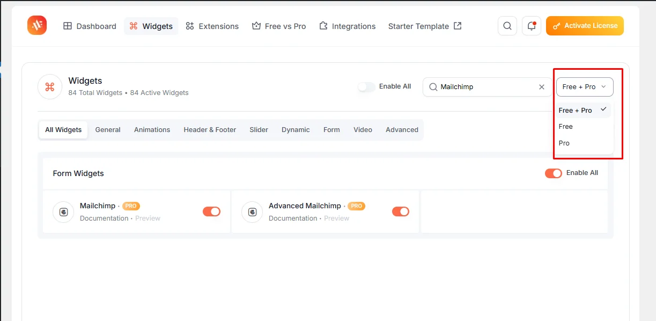This screenshot has width=656, height=321.
Task: Switch to Dynamic tab
Action: tap(296, 130)
